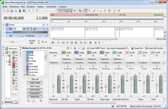Open the snapping options dropdown arrow
The width and height of the screenshot is (168, 109).
[x=64, y=11]
